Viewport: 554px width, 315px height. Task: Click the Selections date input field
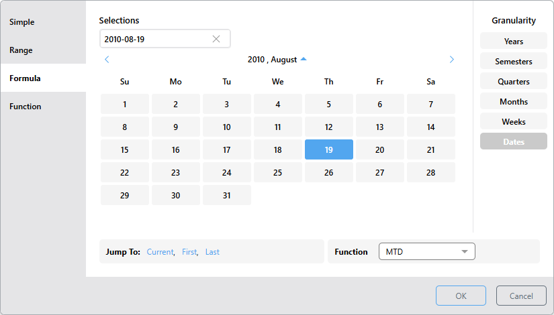pyautogui.click(x=154, y=39)
